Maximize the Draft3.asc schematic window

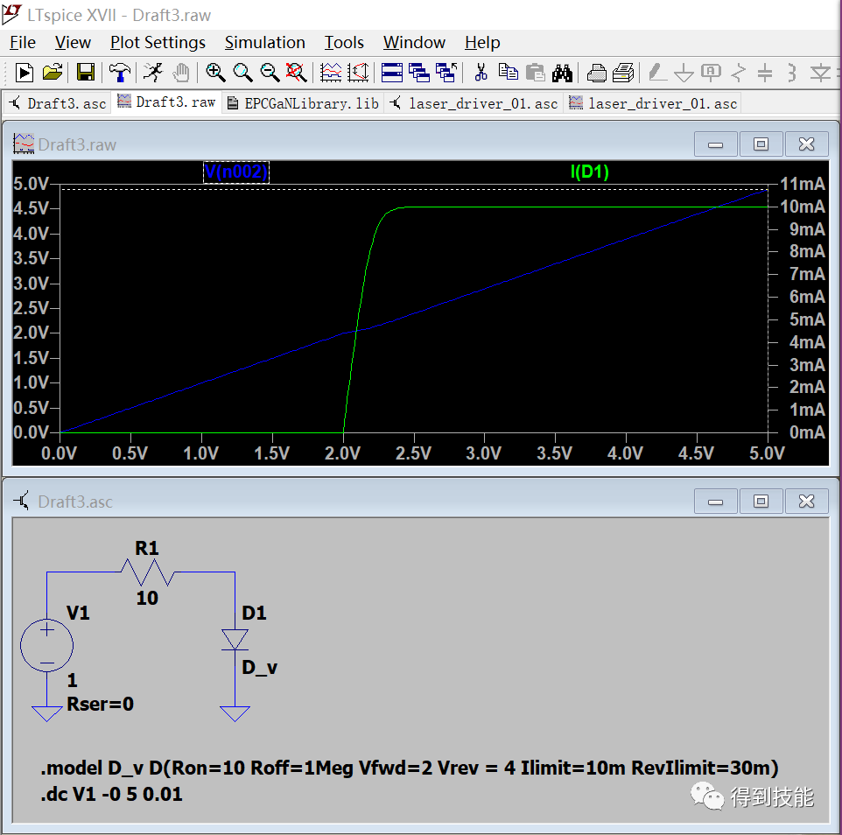pyautogui.click(x=761, y=501)
